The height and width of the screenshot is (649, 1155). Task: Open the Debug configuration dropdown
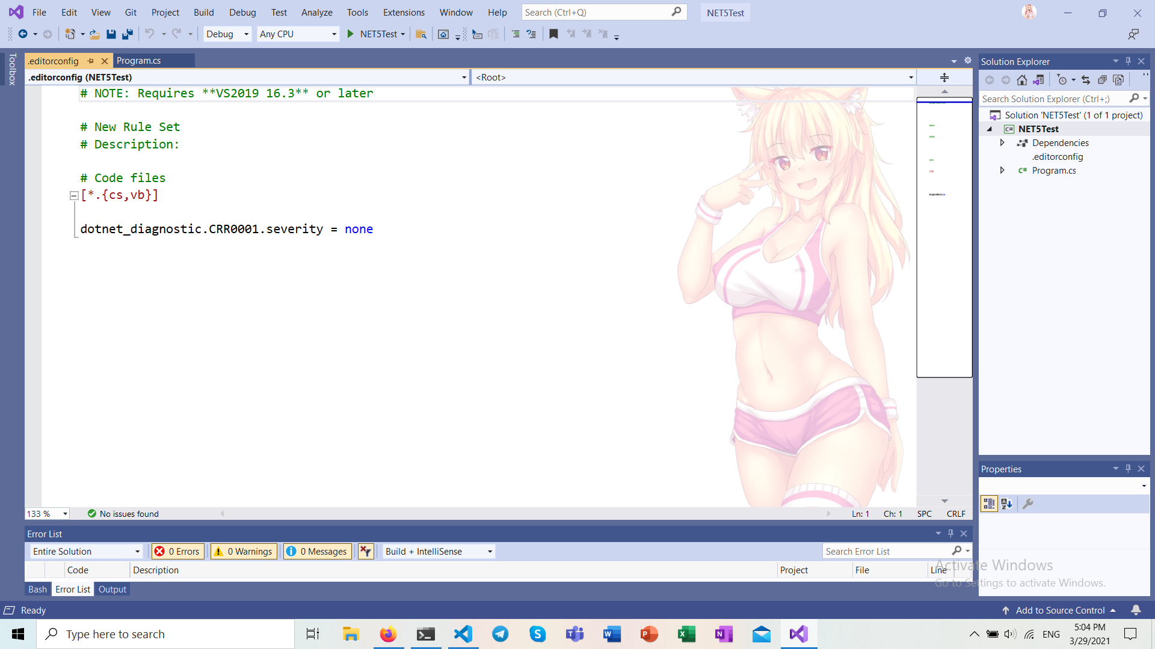coord(227,34)
